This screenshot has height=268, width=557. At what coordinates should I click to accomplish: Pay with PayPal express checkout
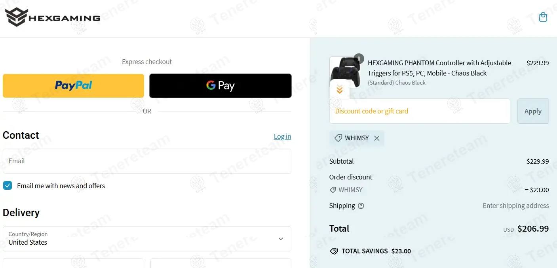click(73, 86)
